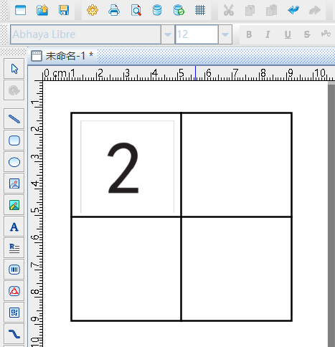Open print preview with magnifier icon
Image resolution: width=335 pixels, height=347 pixels.
[136, 10]
